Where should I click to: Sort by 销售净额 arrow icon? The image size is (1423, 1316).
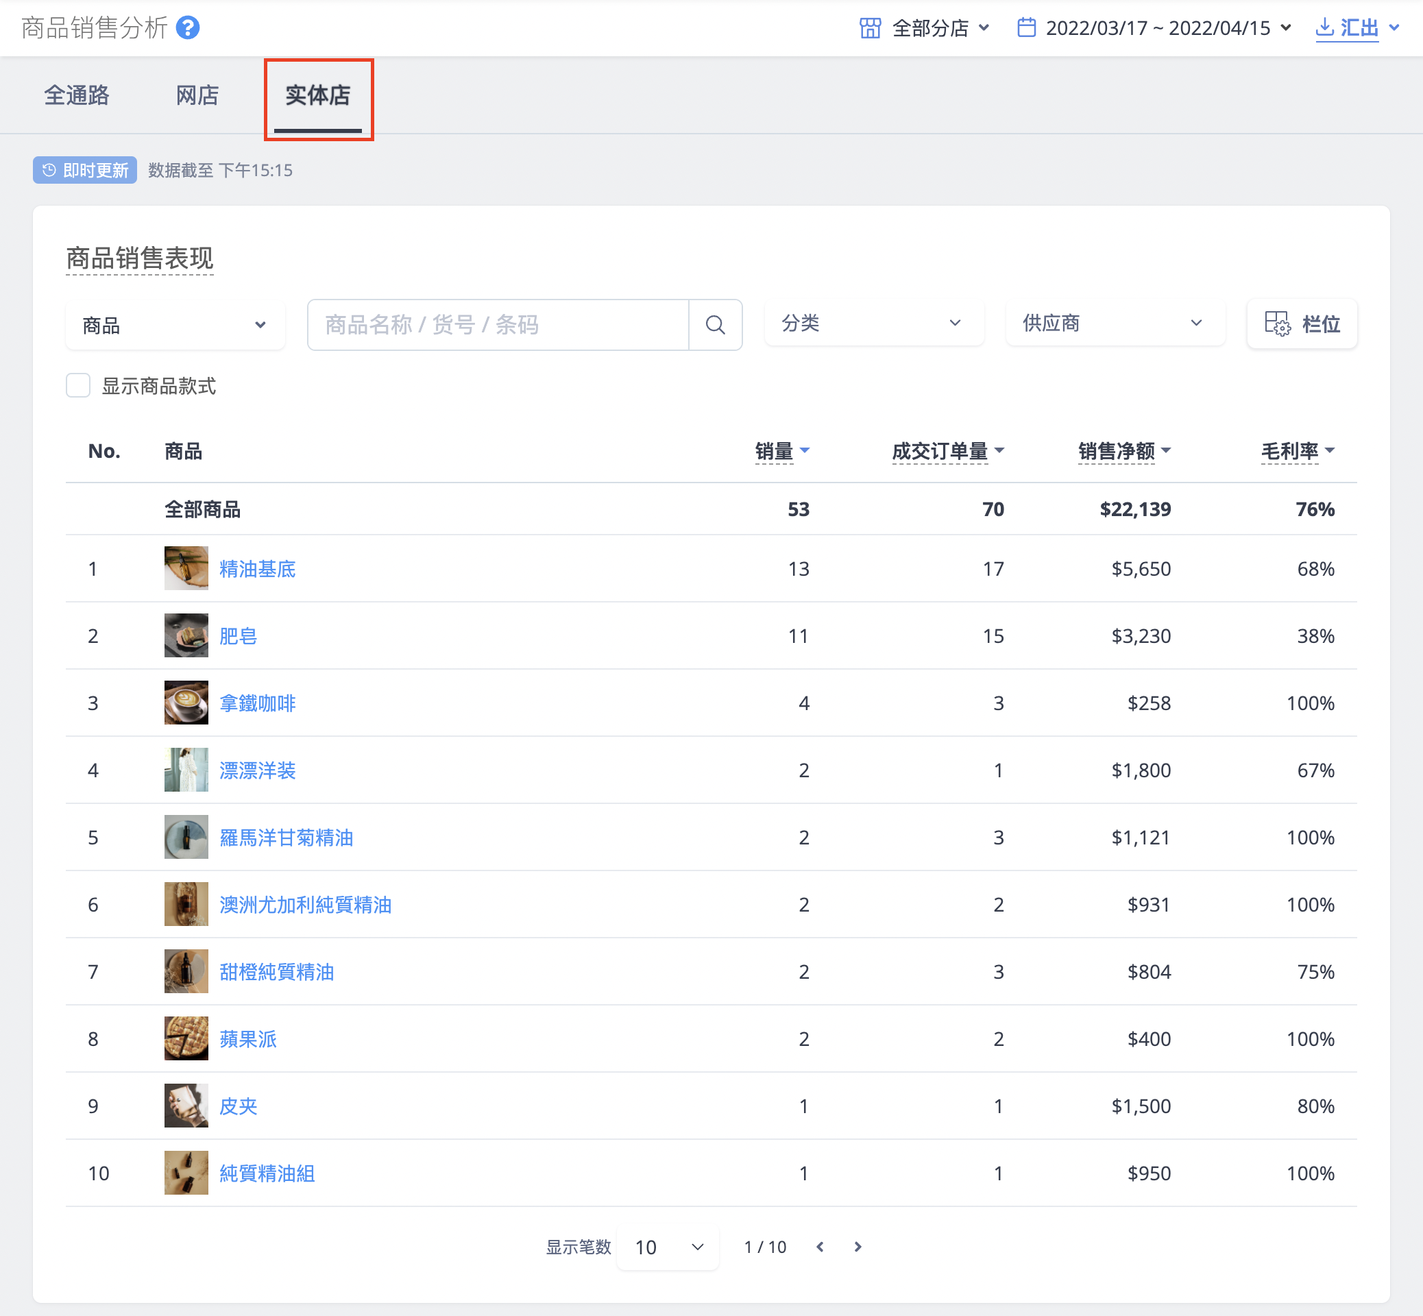pyautogui.click(x=1166, y=450)
